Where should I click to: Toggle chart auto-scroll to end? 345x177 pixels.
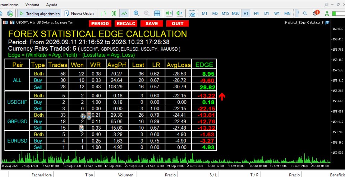(169, 13)
